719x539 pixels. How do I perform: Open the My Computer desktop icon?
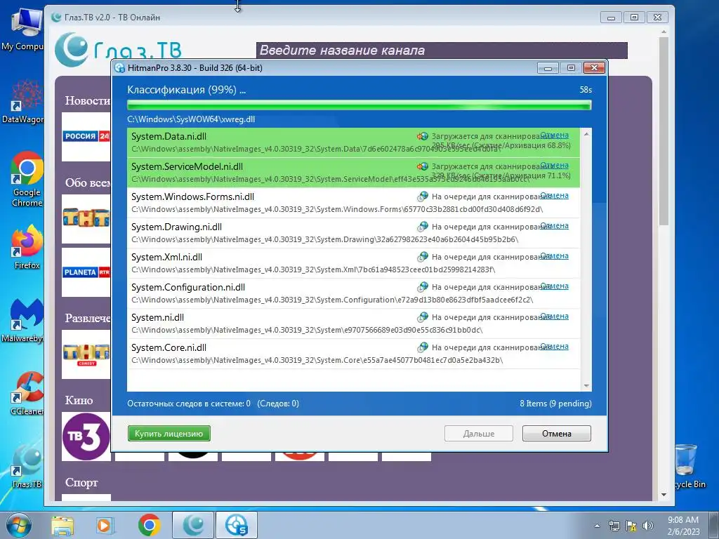click(25, 29)
